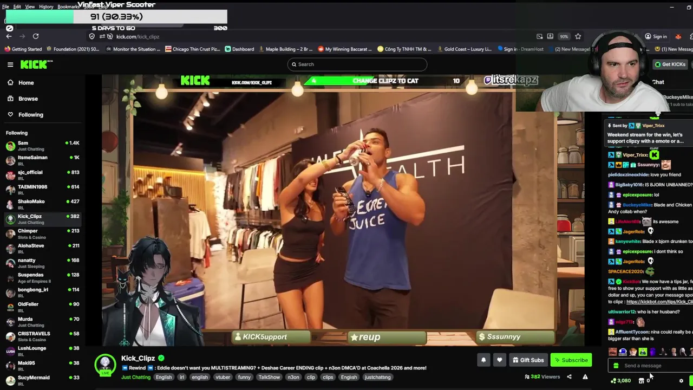Follow the channel with heart icon

pos(499,360)
